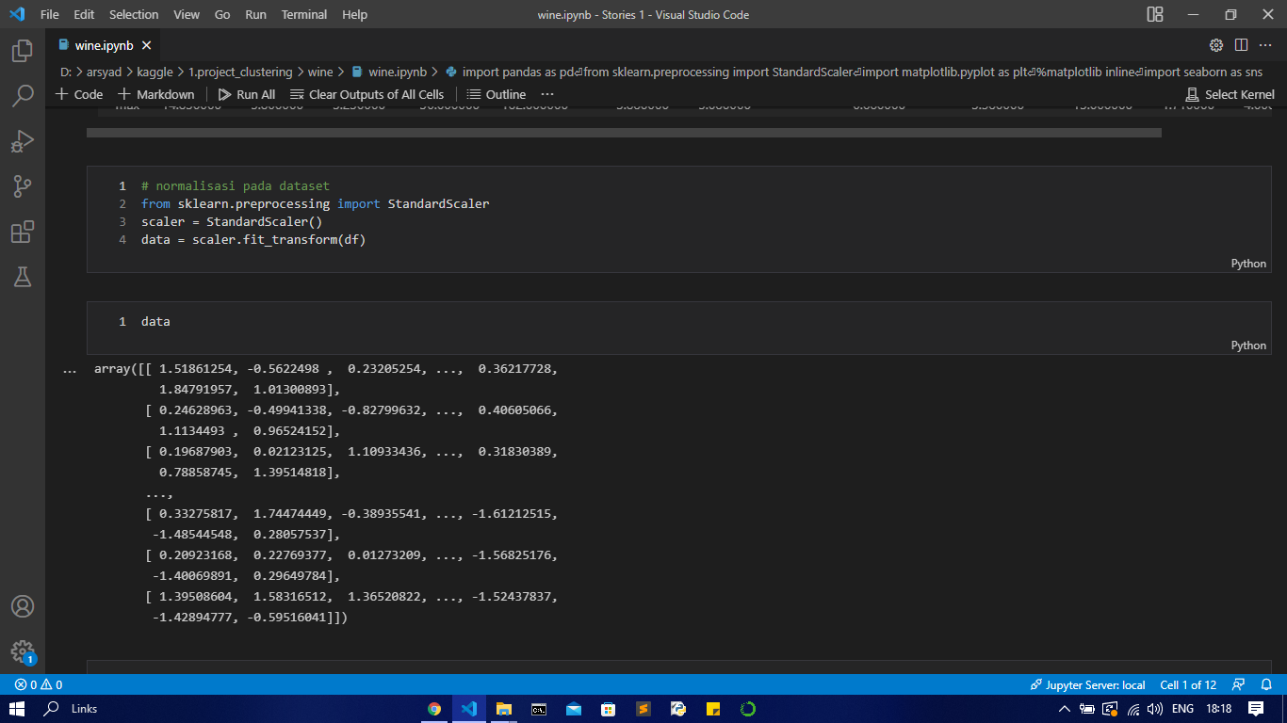Change language of 'data' cell via Python label
1287x723 pixels.
[1248, 345]
